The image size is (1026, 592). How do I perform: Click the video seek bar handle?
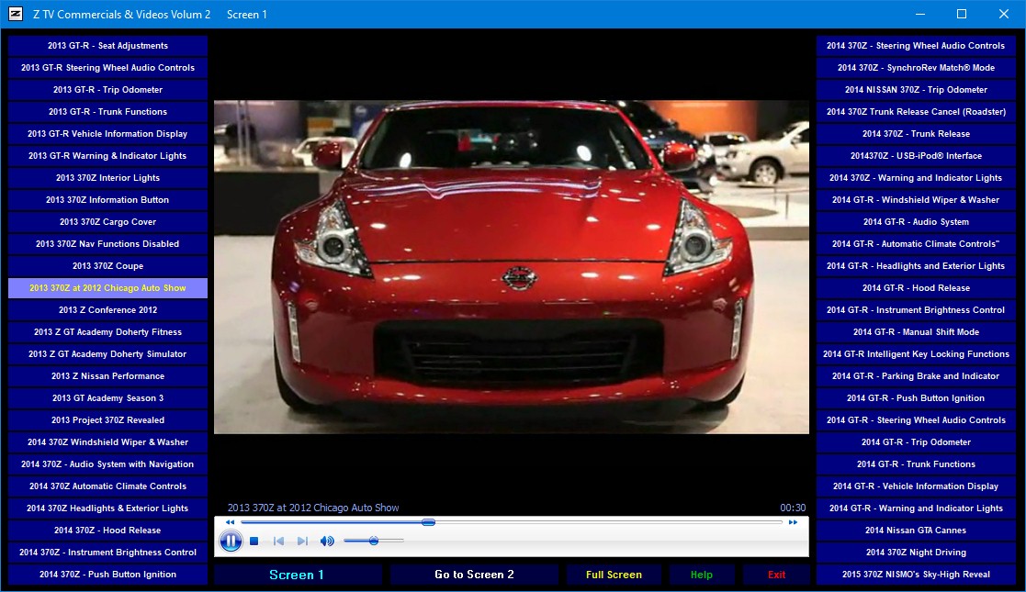coord(429,522)
